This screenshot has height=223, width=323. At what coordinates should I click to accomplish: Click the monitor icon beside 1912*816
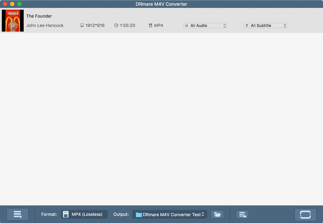[x=82, y=26]
